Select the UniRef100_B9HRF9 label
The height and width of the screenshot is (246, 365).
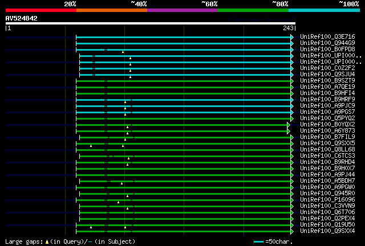point(327,99)
